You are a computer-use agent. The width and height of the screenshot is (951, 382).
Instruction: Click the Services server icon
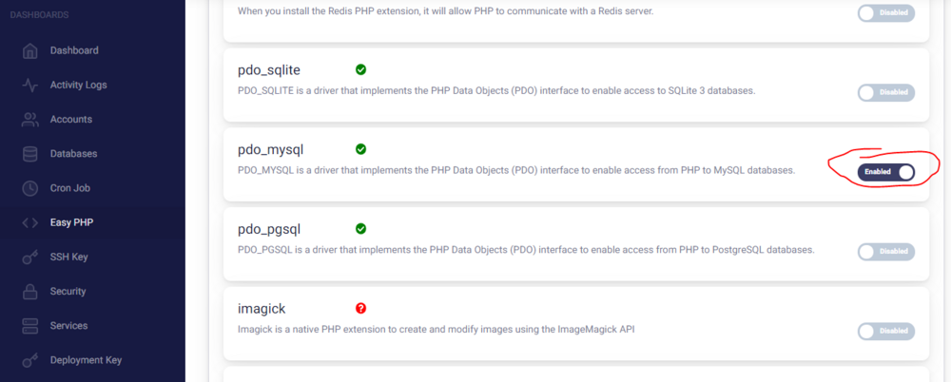(x=30, y=326)
